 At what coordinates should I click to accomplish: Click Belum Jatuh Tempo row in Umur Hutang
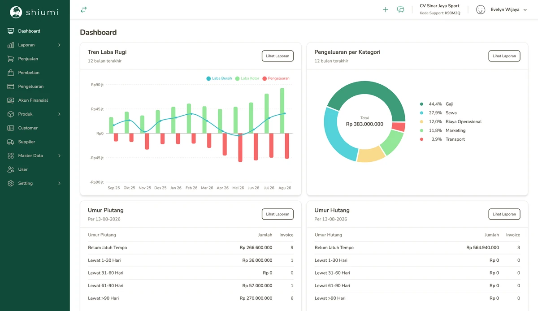pyautogui.click(x=417, y=247)
